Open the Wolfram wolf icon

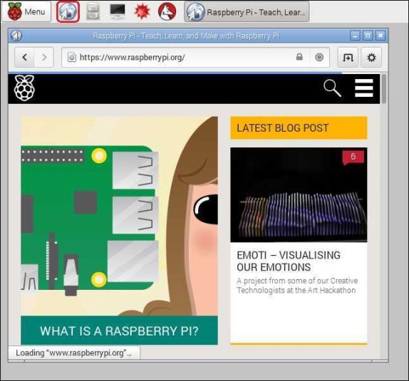(x=167, y=11)
